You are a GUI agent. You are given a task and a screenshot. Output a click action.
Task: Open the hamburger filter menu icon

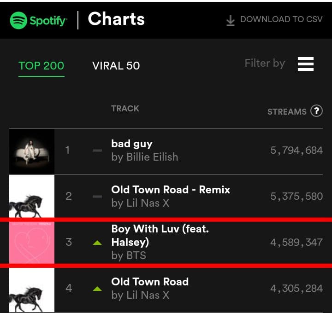click(x=305, y=64)
